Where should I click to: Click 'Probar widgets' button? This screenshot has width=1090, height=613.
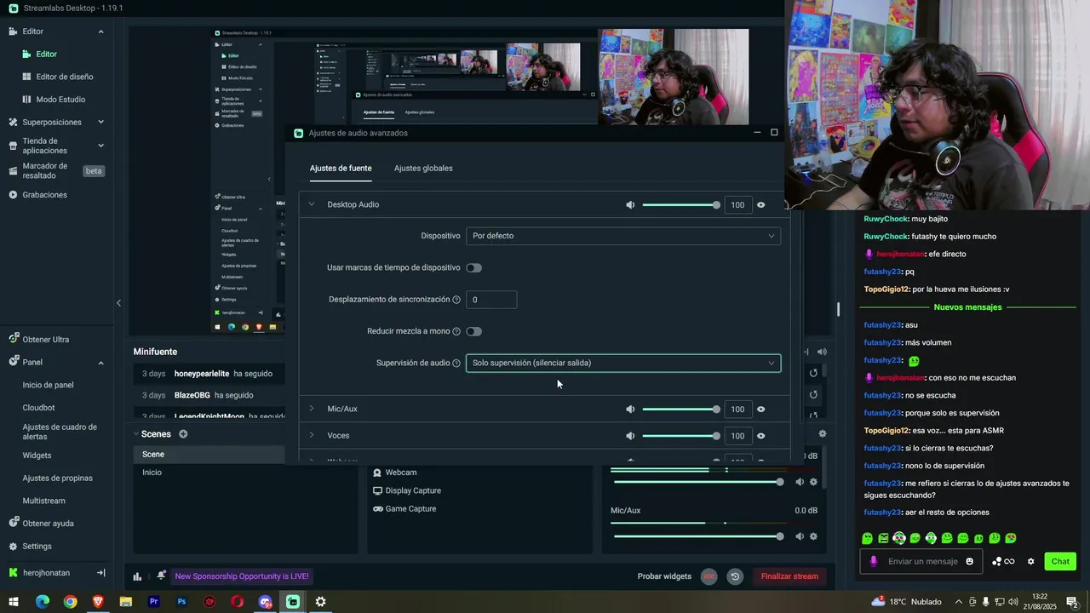[x=664, y=576]
